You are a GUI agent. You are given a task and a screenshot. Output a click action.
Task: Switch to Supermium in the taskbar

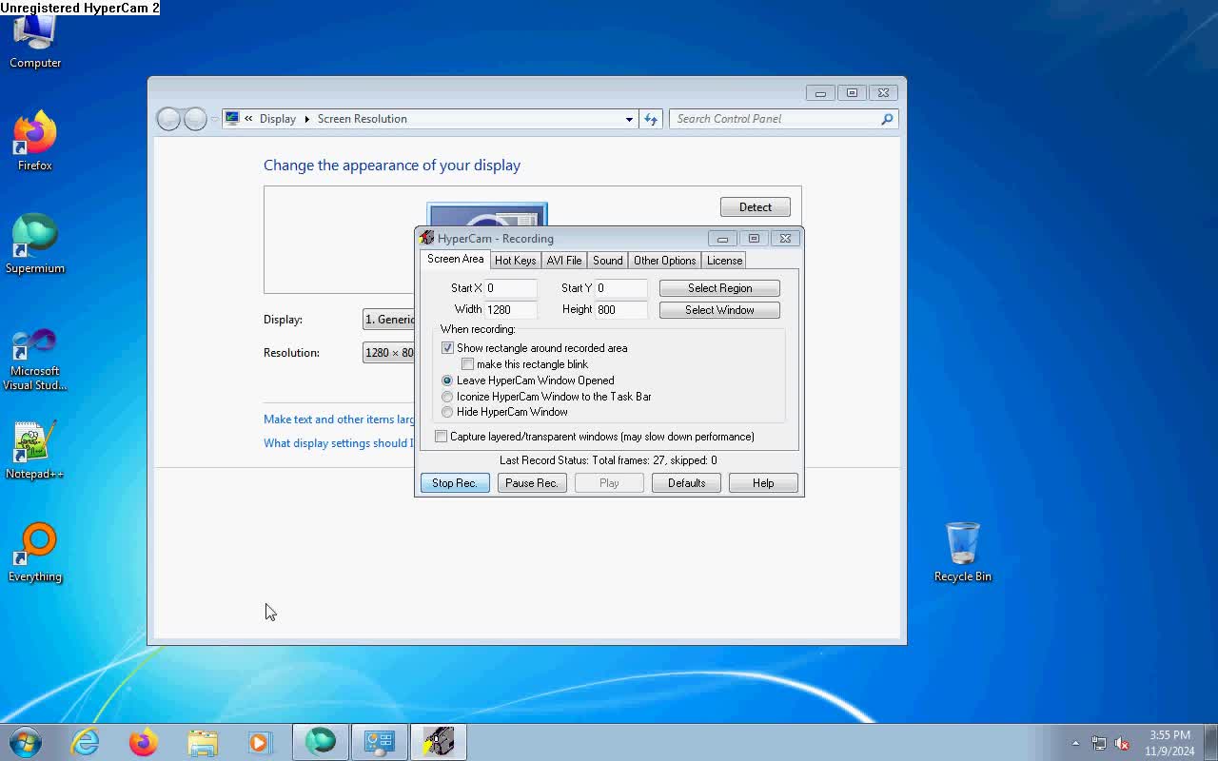pyautogui.click(x=321, y=742)
